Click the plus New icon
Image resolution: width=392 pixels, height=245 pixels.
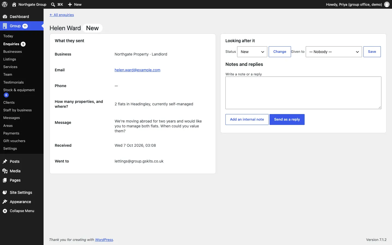click(x=70, y=4)
